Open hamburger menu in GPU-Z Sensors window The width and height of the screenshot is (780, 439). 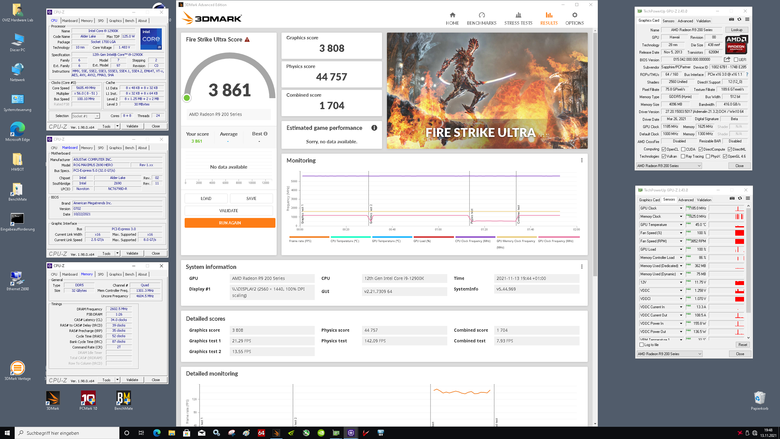[x=748, y=198]
